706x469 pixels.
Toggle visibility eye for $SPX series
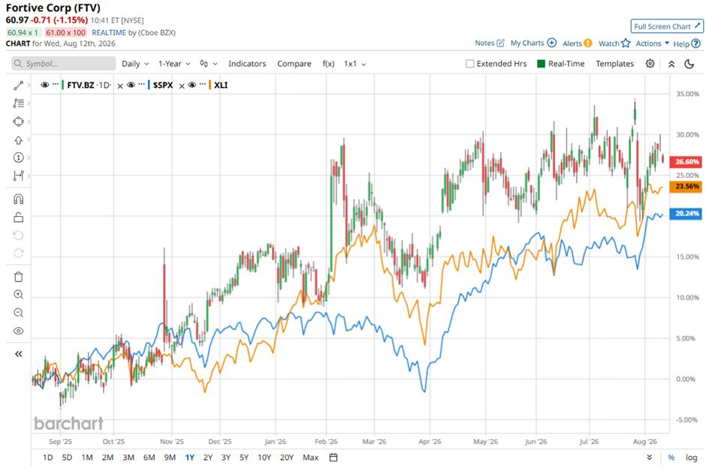(131, 85)
